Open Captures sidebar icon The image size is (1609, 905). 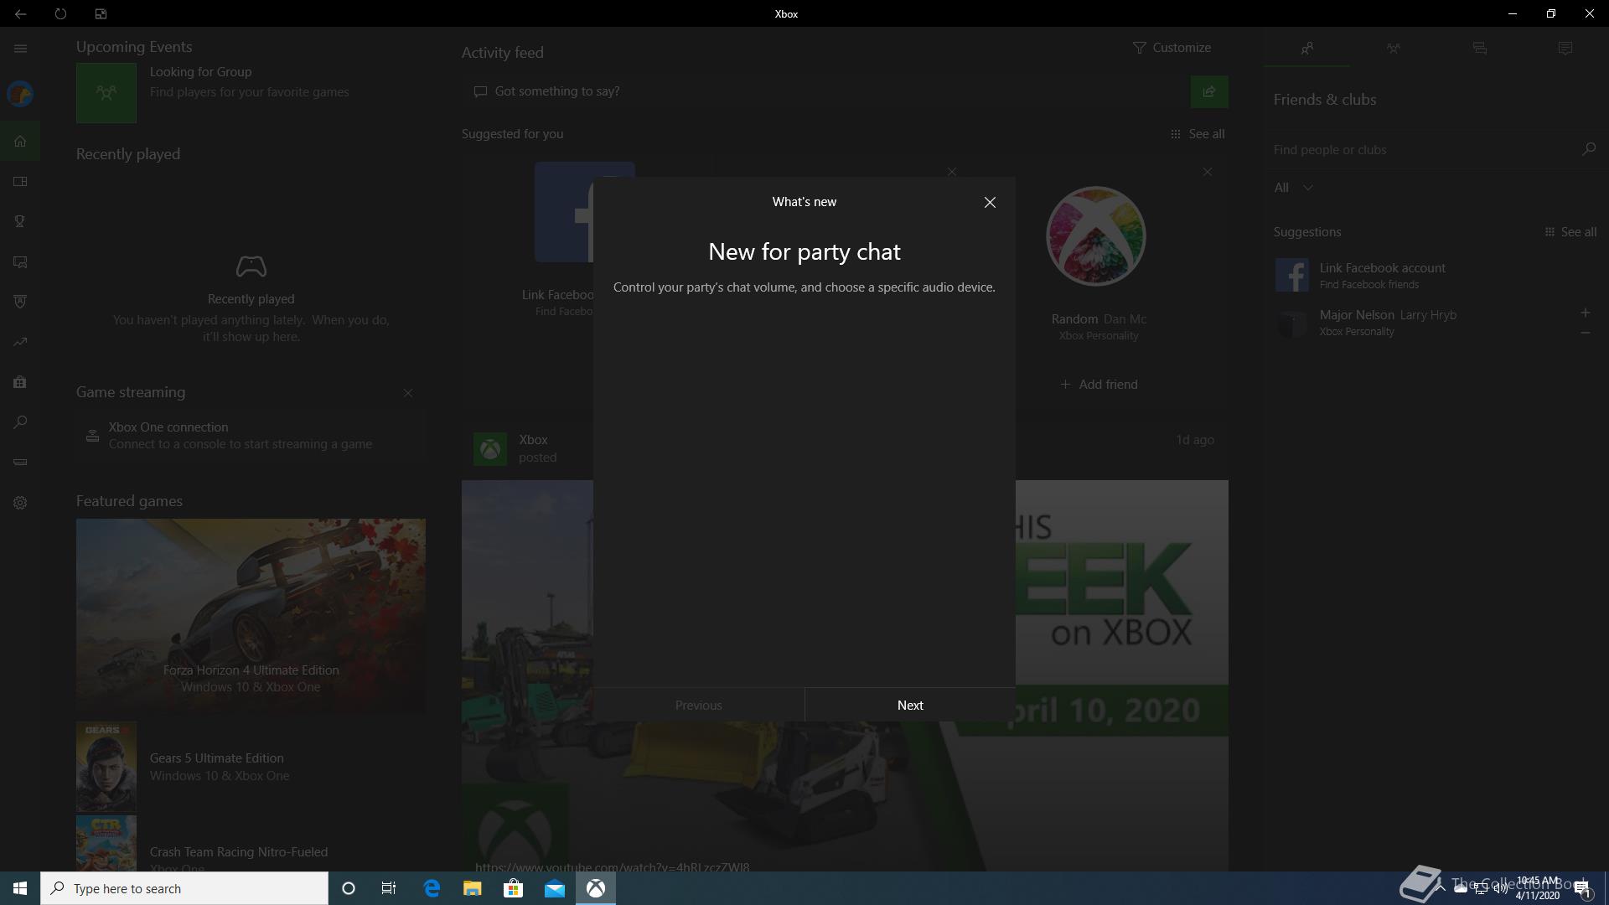click(20, 261)
